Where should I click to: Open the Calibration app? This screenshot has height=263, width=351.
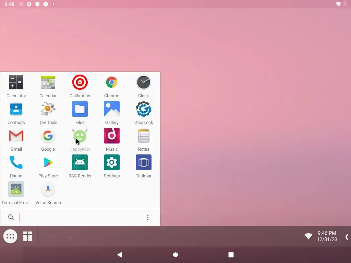(80, 86)
